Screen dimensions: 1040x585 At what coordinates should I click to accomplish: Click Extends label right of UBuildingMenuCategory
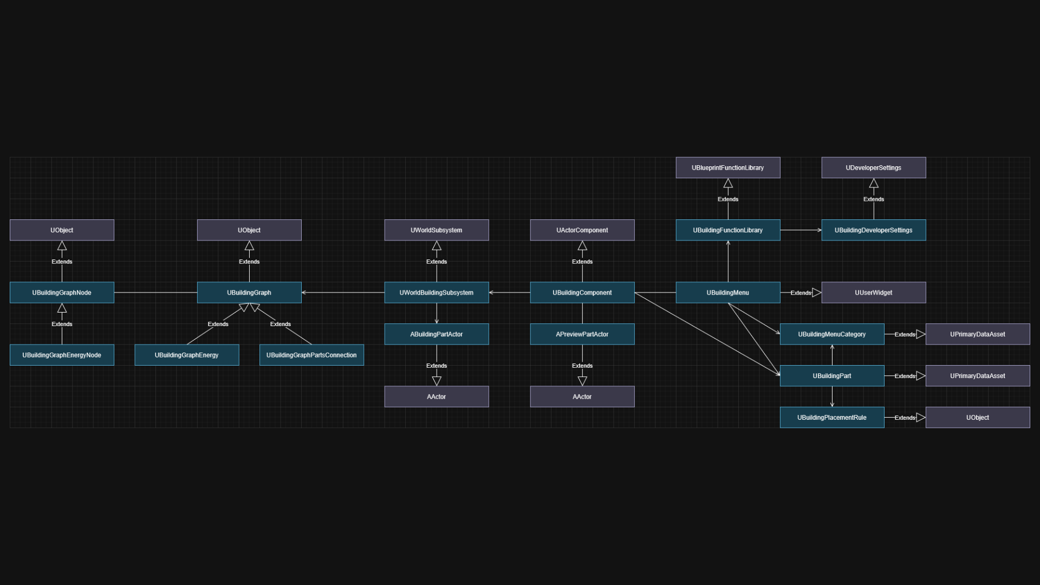[905, 335]
